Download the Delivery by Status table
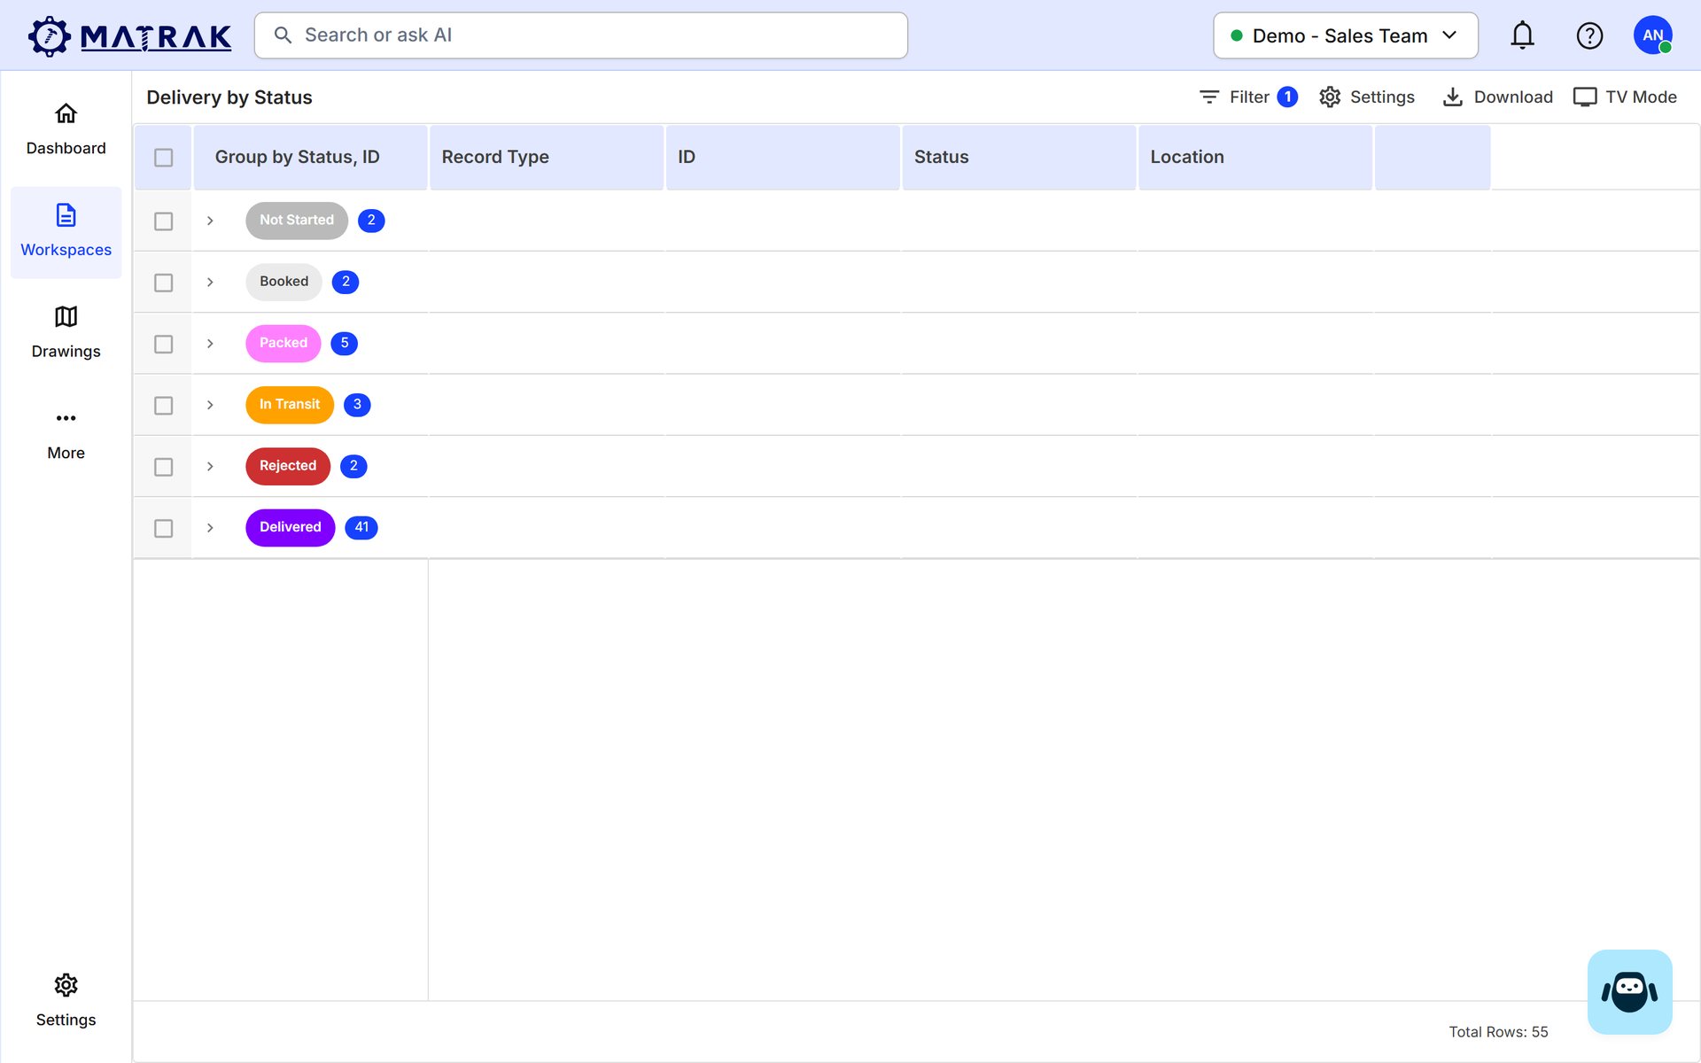 1497,97
